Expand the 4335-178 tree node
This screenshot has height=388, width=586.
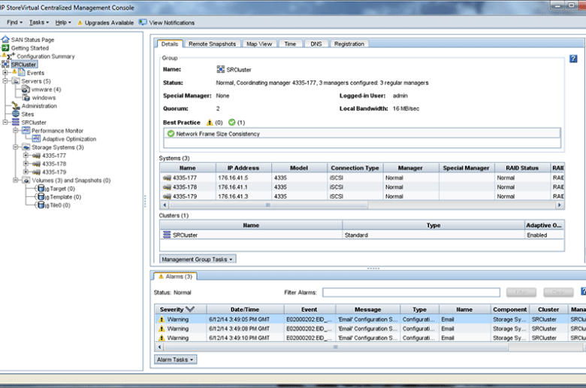(x=26, y=163)
